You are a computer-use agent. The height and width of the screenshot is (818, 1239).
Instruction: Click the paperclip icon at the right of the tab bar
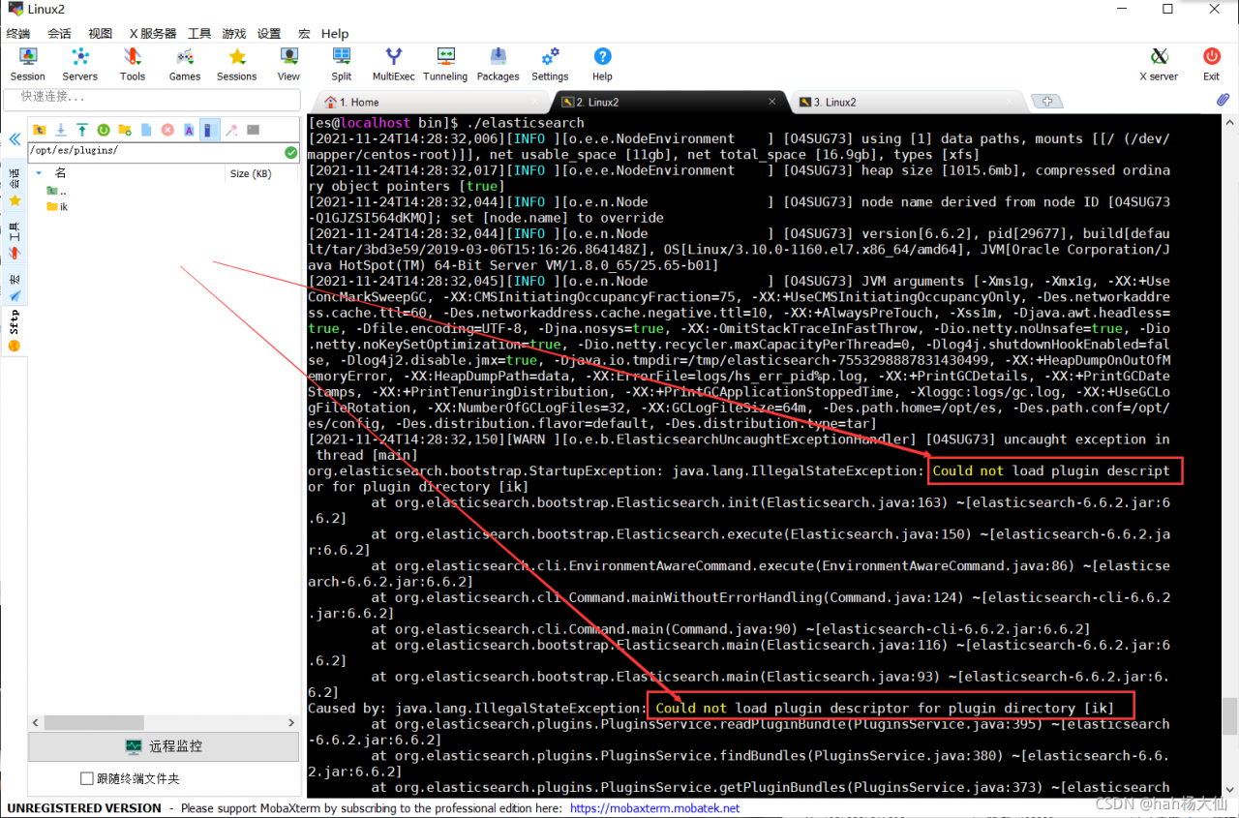coord(1223,100)
